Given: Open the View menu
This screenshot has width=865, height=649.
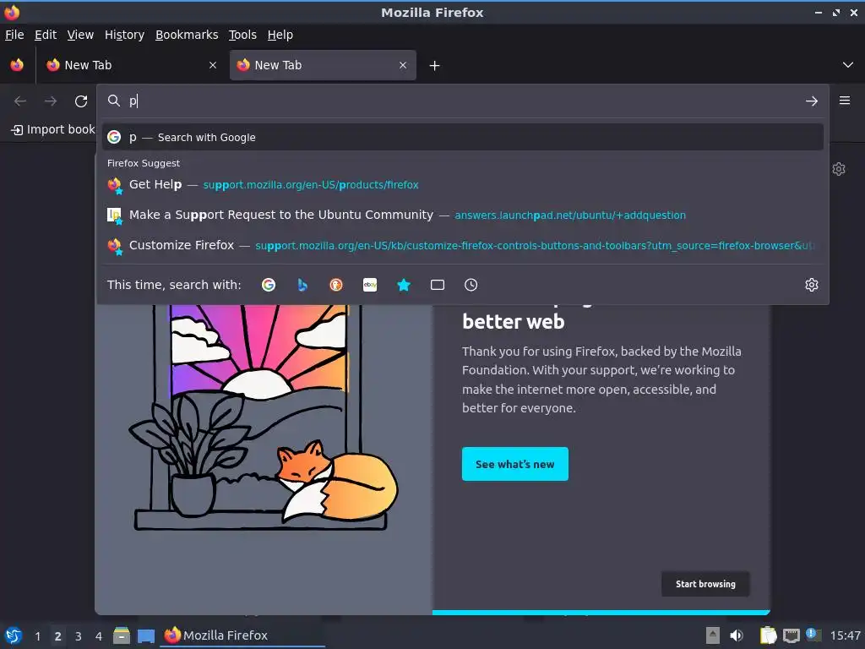Looking at the screenshot, I should click(80, 35).
